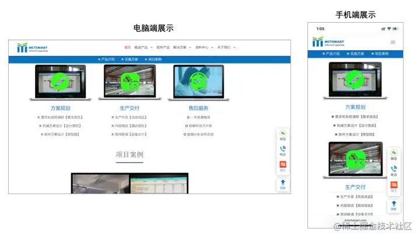Click the signal icon in phone status bar

pyautogui.click(x=383, y=29)
